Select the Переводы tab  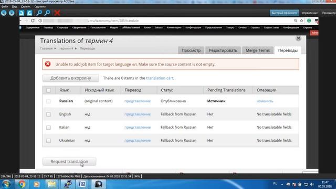(288, 50)
